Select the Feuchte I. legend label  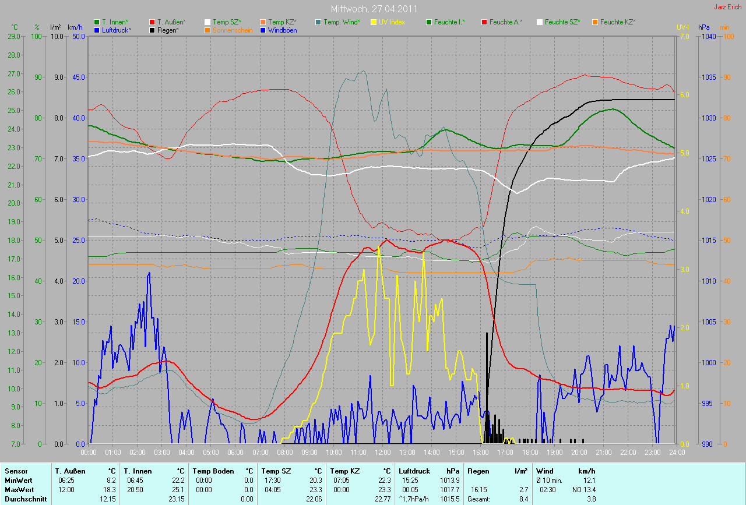(x=450, y=22)
